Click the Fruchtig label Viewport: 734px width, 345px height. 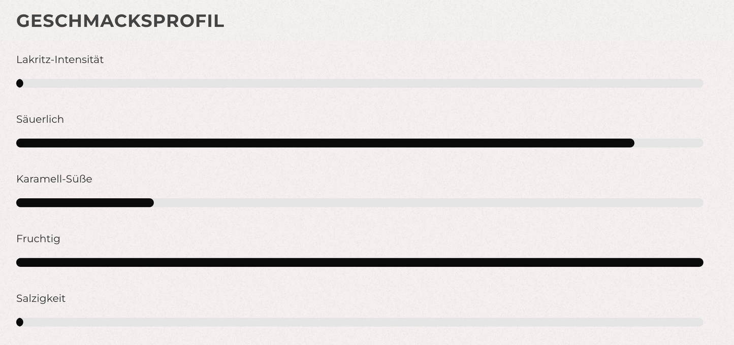point(38,238)
